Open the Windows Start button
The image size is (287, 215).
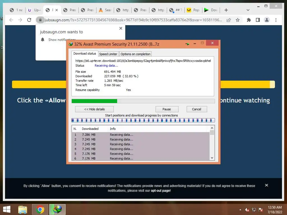(x=7, y=209)
